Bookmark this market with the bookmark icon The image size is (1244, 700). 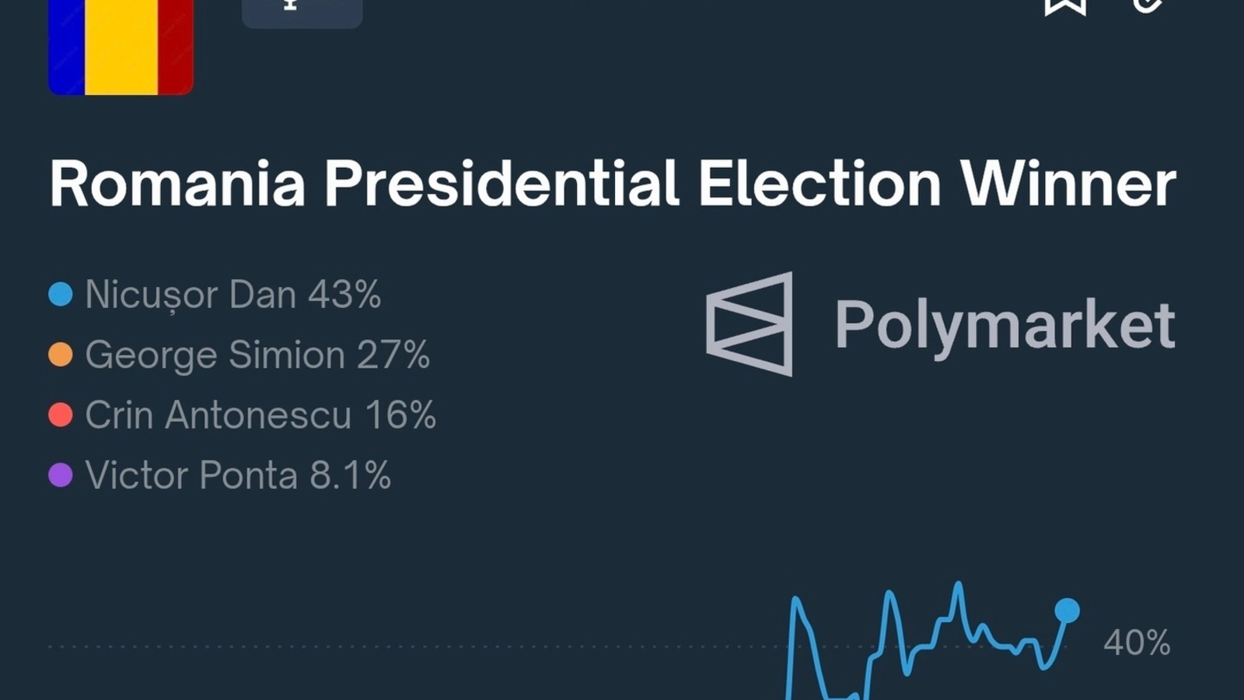(1064, 6)
